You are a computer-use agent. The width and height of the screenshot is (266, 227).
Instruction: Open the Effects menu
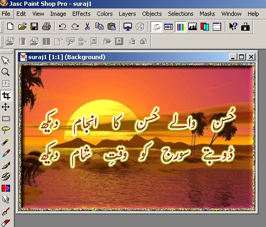point(81,14)
